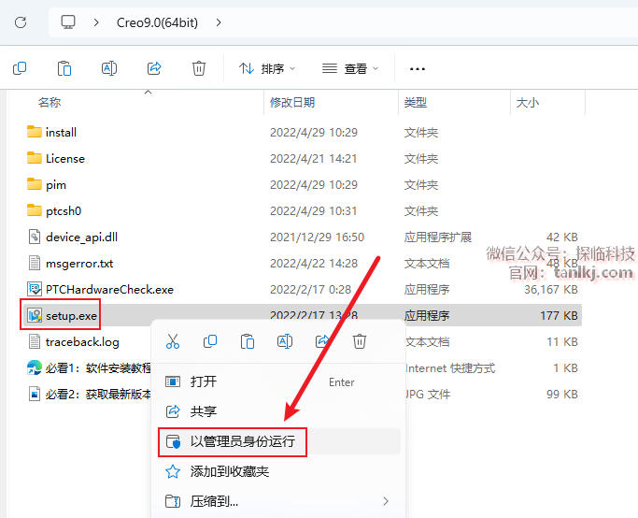The height and width of the screenshot is (518, 638).
Task: Choose 以管理员身份运行 in context menu
Action: [279, 441]
